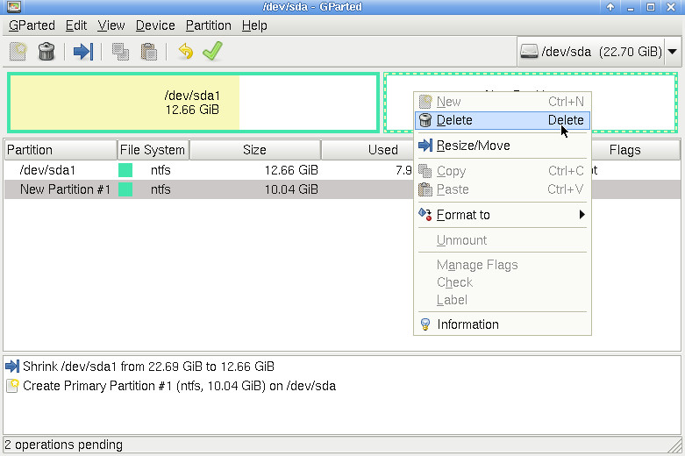Image resolution: width=685 pixels, height=456 pixels.
Task: Select Format to in the context menu
Action: point(502,215)
